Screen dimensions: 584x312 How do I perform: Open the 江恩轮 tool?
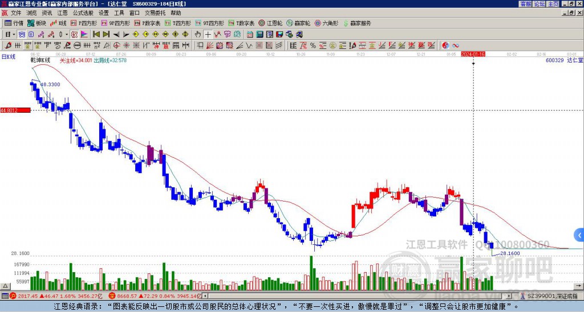click(271, 23)
